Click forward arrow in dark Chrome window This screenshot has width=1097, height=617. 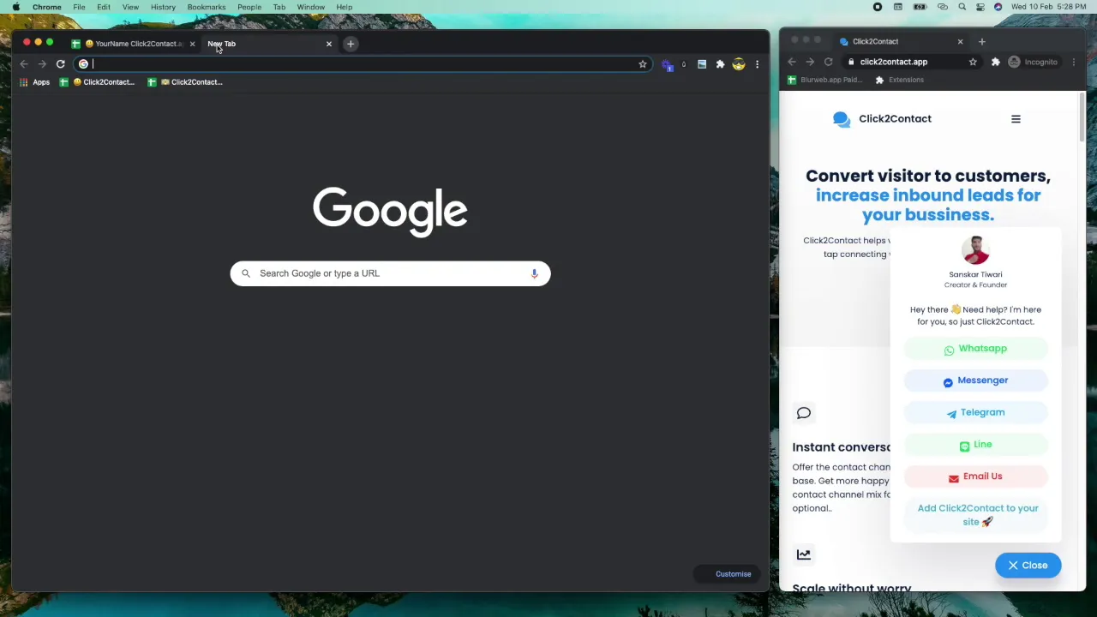click(x=42, y=64)
